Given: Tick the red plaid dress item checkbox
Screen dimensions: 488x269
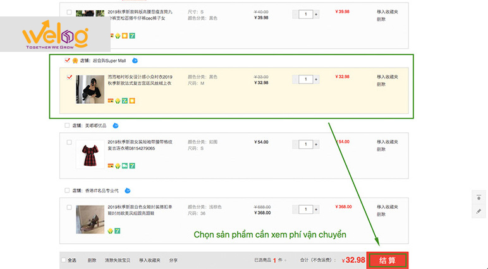Looking at the screenshot, I should point(69,142).
